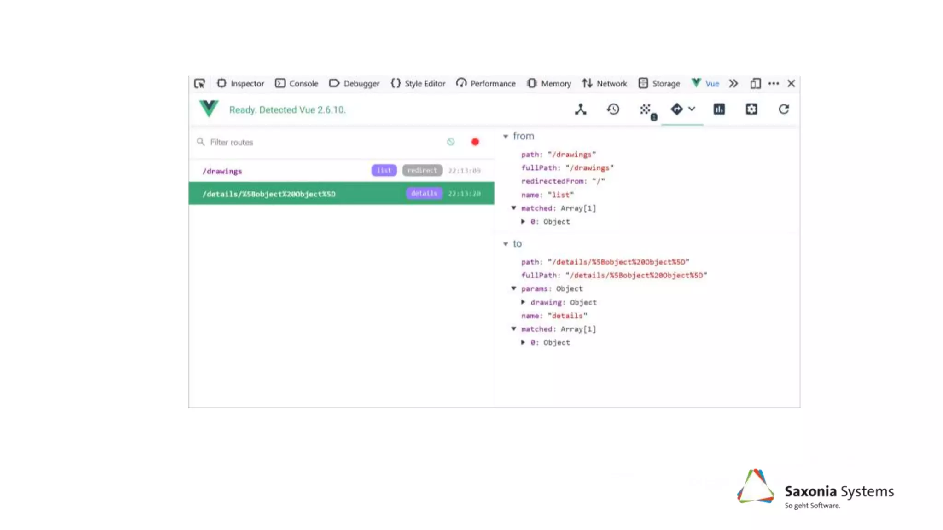Show more tools via double chevron
Screen dimensions: 943x530
pos(733,83)
